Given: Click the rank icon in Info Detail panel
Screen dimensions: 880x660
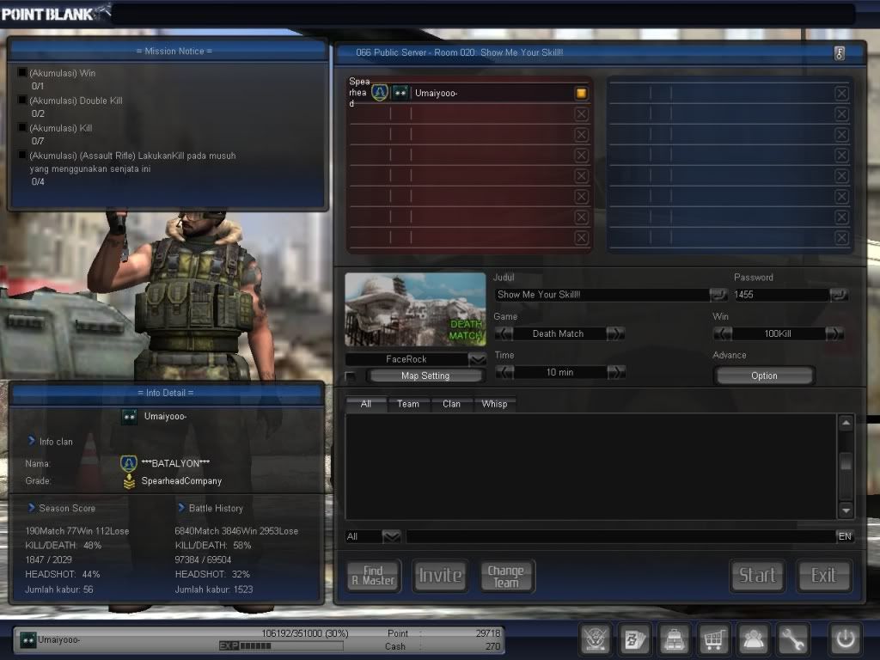Looking at the screenshot, I should tap(130, 417).
